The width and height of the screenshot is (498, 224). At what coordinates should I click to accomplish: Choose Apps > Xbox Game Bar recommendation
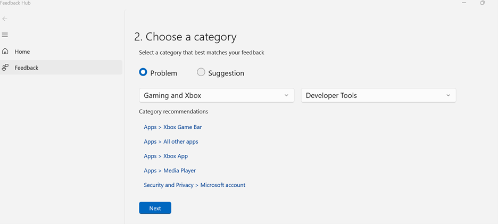[173, 127]
